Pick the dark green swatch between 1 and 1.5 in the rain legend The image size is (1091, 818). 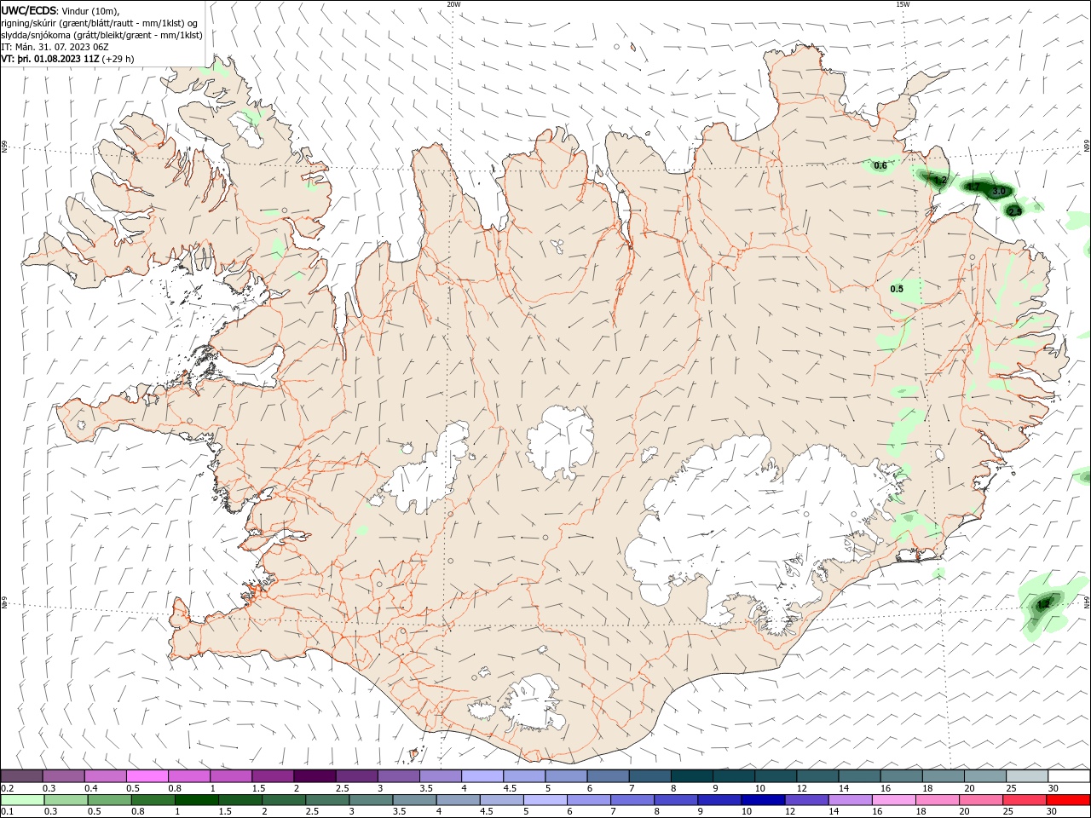196,800
